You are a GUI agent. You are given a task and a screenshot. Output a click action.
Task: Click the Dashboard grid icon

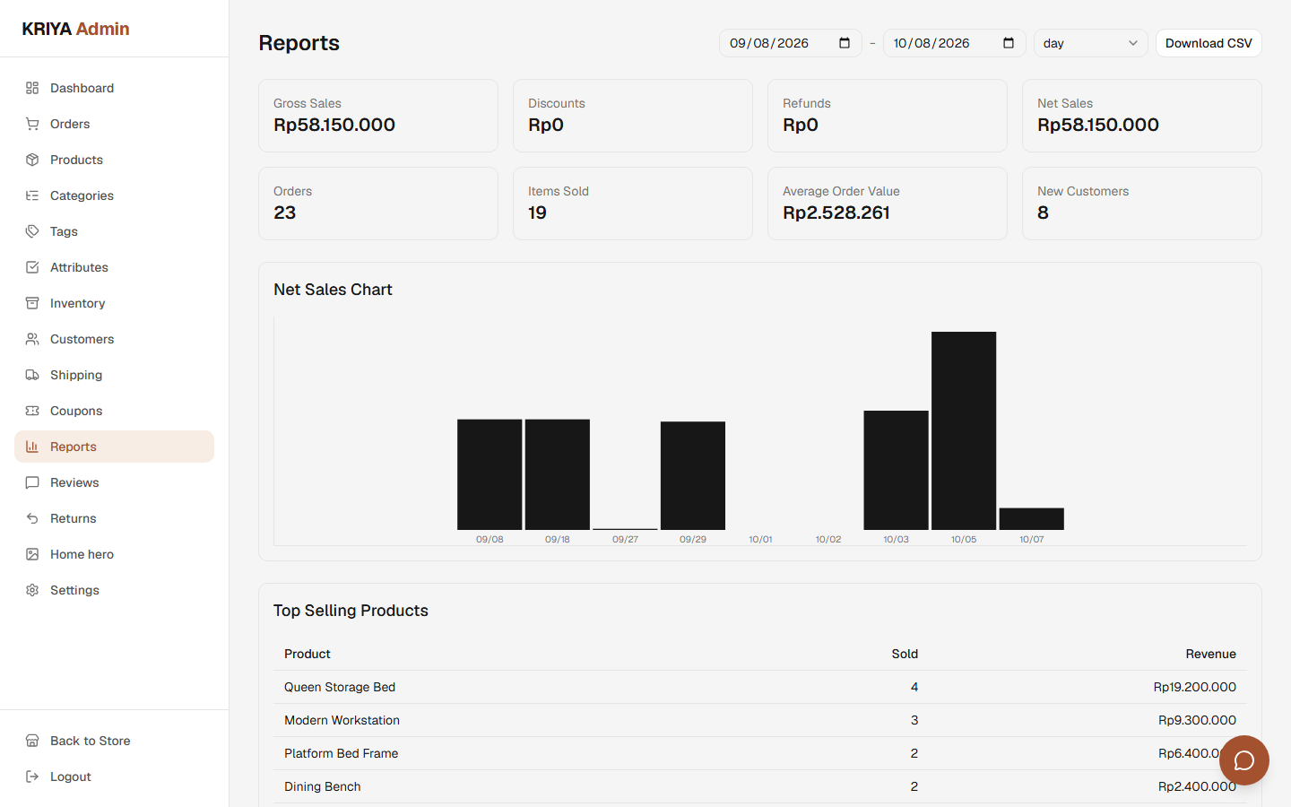(32, 88)
